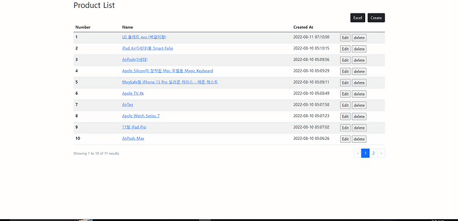Delete the Magic Keyboard row

coord(359,71)
